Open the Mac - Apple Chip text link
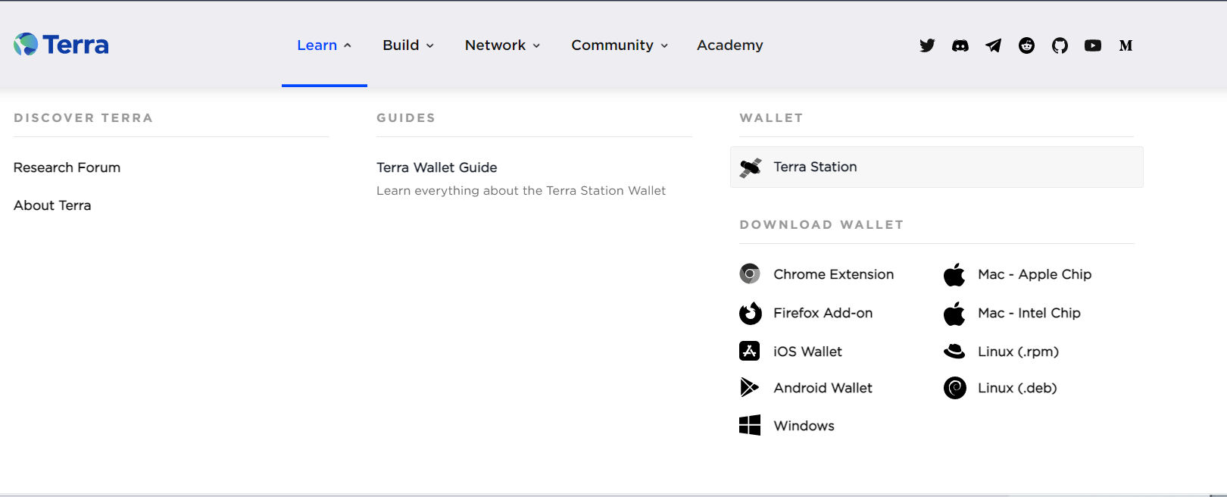This screenshot has width=1227, height=497. 1035,274
